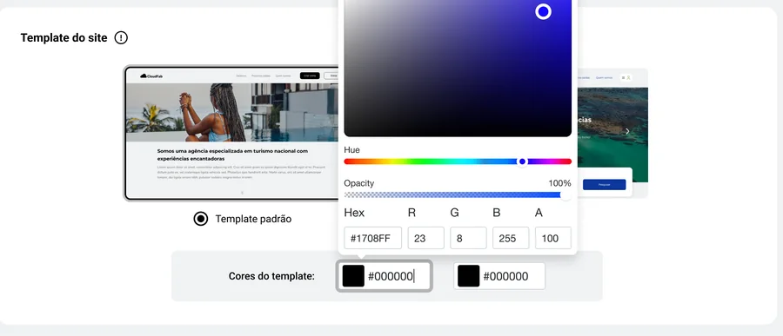The image size is (783, 336).
Task: Click the Hue label in color picker
Action: pyautogui.click(x=351, y=150)
